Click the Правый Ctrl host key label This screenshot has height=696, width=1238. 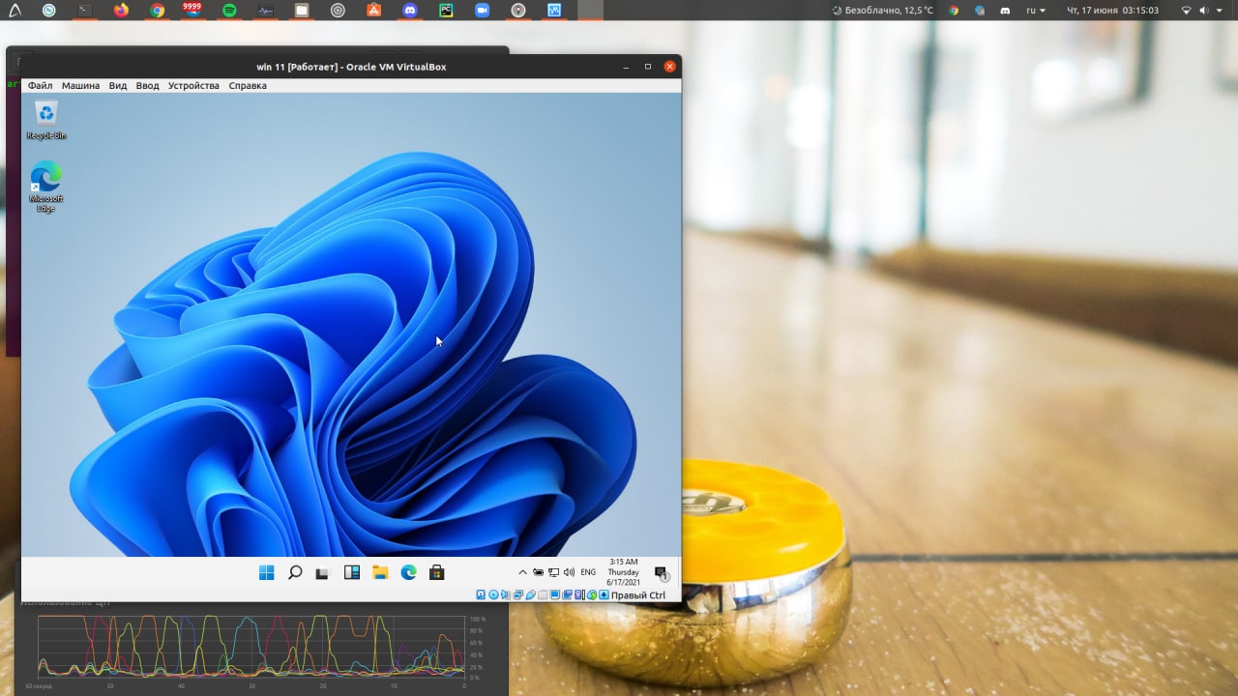(638, 595)
